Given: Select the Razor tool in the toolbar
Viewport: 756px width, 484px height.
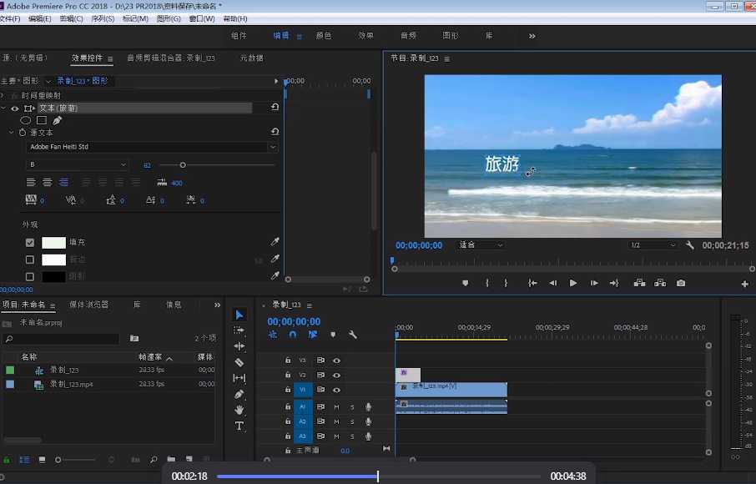Looking at the screenshot, I should point(239,362).
